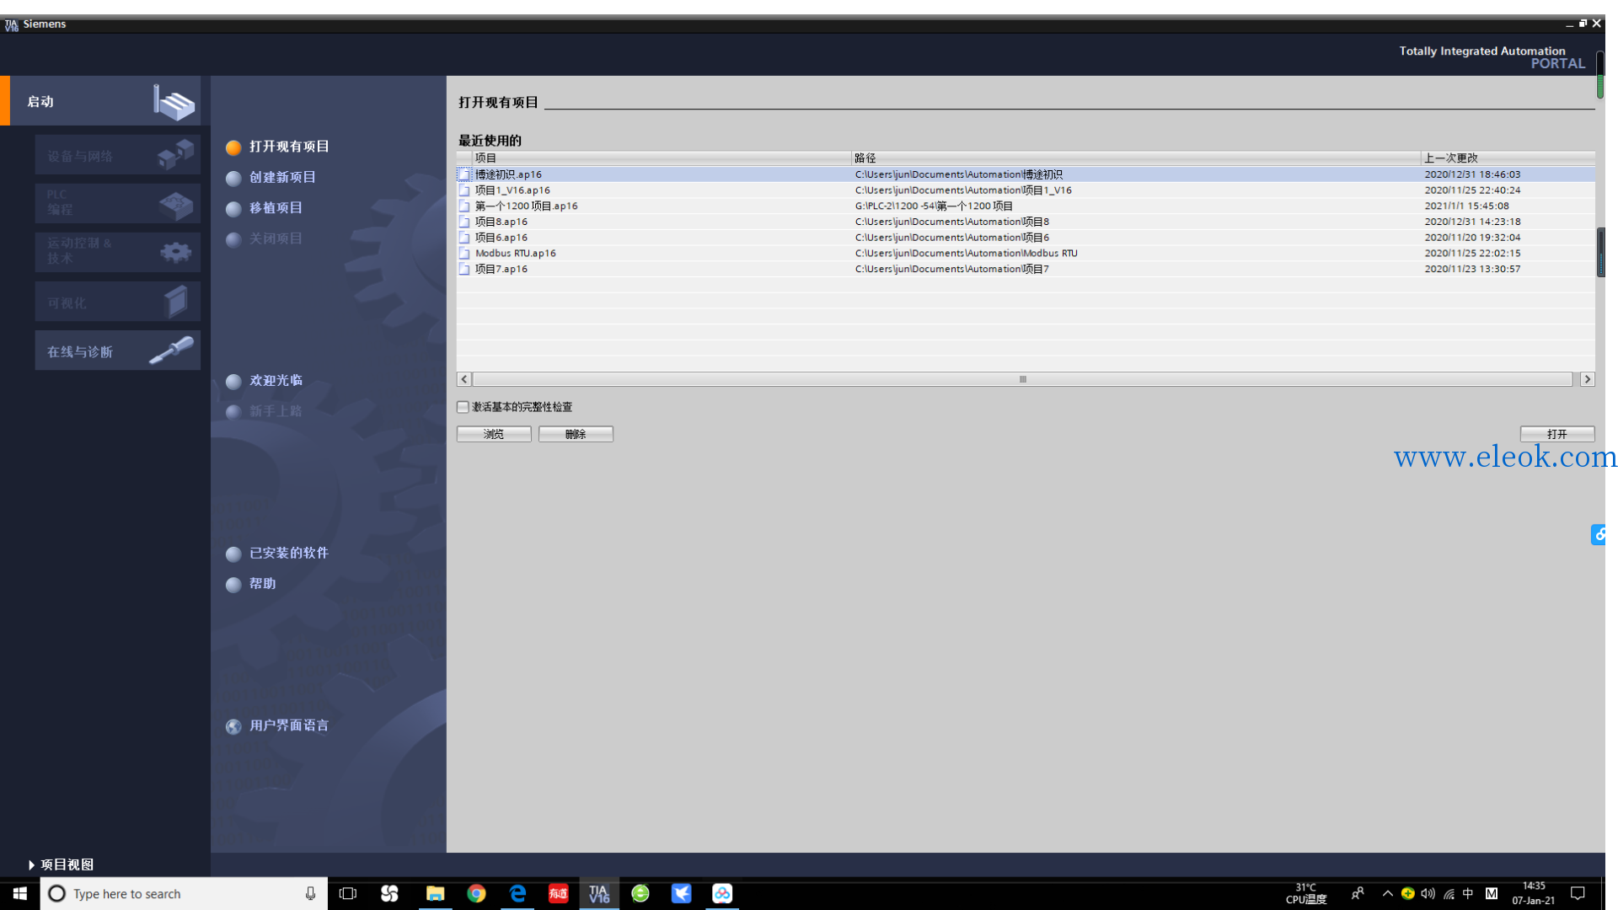Switch to TIA V16 taskbar icon
This screenshot has width=1618, height=910.
coord(599,893)
